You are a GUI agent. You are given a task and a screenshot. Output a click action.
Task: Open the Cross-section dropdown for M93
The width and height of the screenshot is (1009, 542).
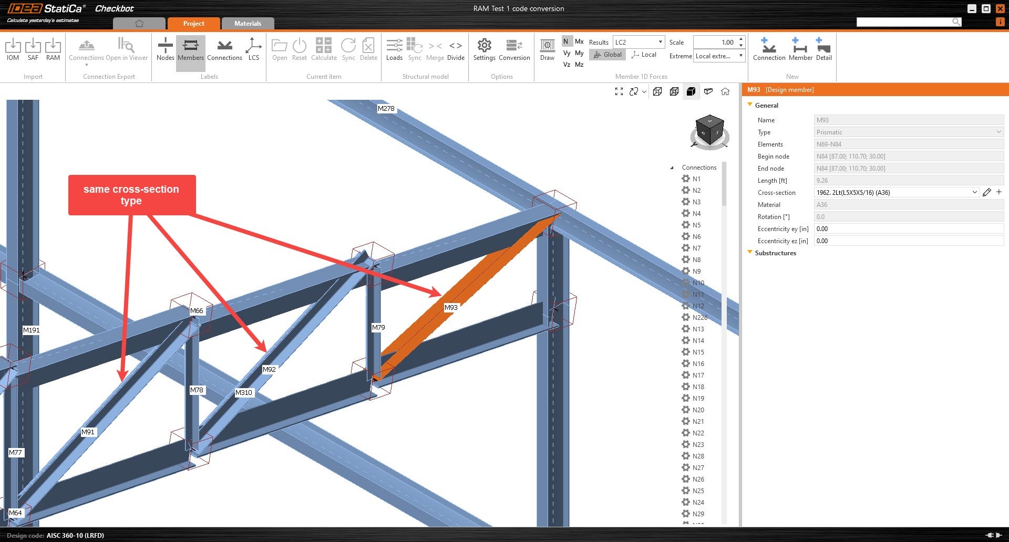[975, 192]
